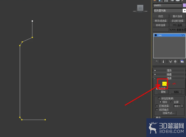Viewport: 186px width, 137px height.
Task: Select the 相似 radio button
Action: click(x=160, y=102)
